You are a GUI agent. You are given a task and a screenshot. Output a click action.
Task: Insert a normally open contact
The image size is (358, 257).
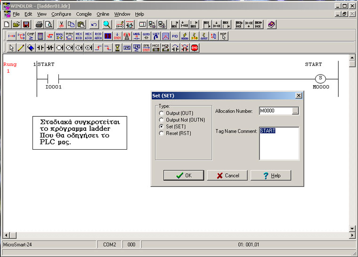tap(40, 48)
